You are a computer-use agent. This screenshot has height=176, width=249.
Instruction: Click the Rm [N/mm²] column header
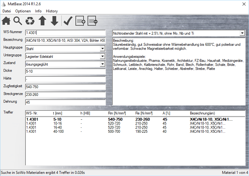click(x=117, y=113)
